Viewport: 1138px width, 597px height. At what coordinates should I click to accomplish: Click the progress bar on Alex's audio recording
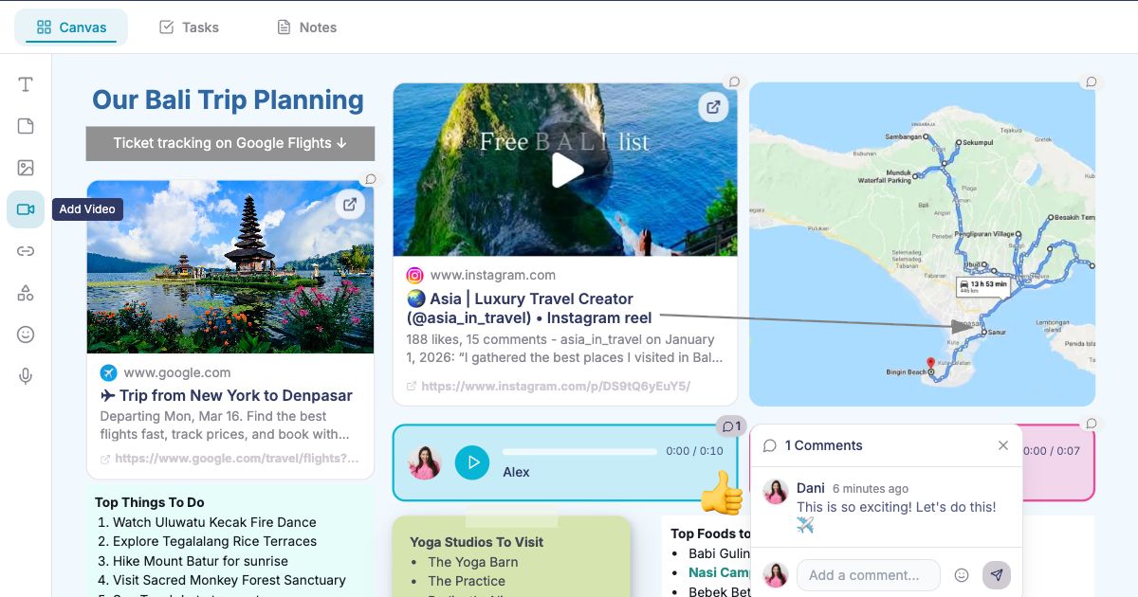tap(580, 452)
